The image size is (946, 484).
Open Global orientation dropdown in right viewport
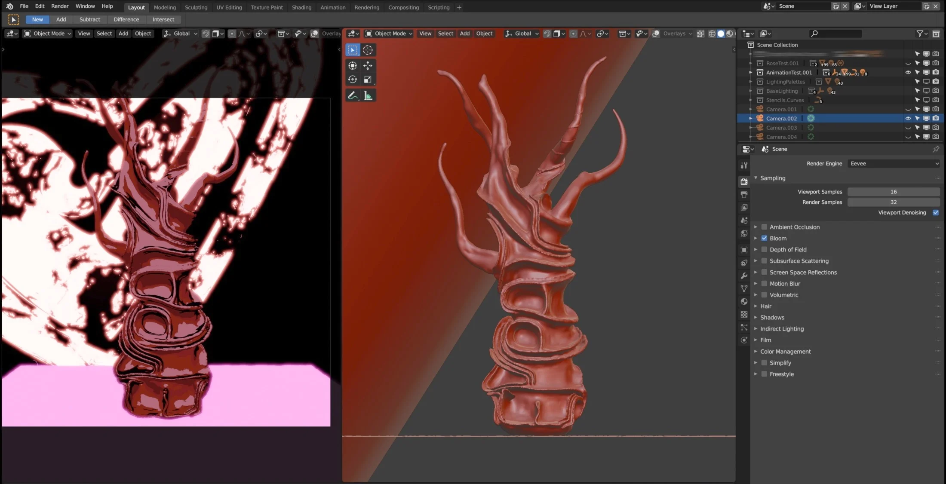(x=522, y=34)
